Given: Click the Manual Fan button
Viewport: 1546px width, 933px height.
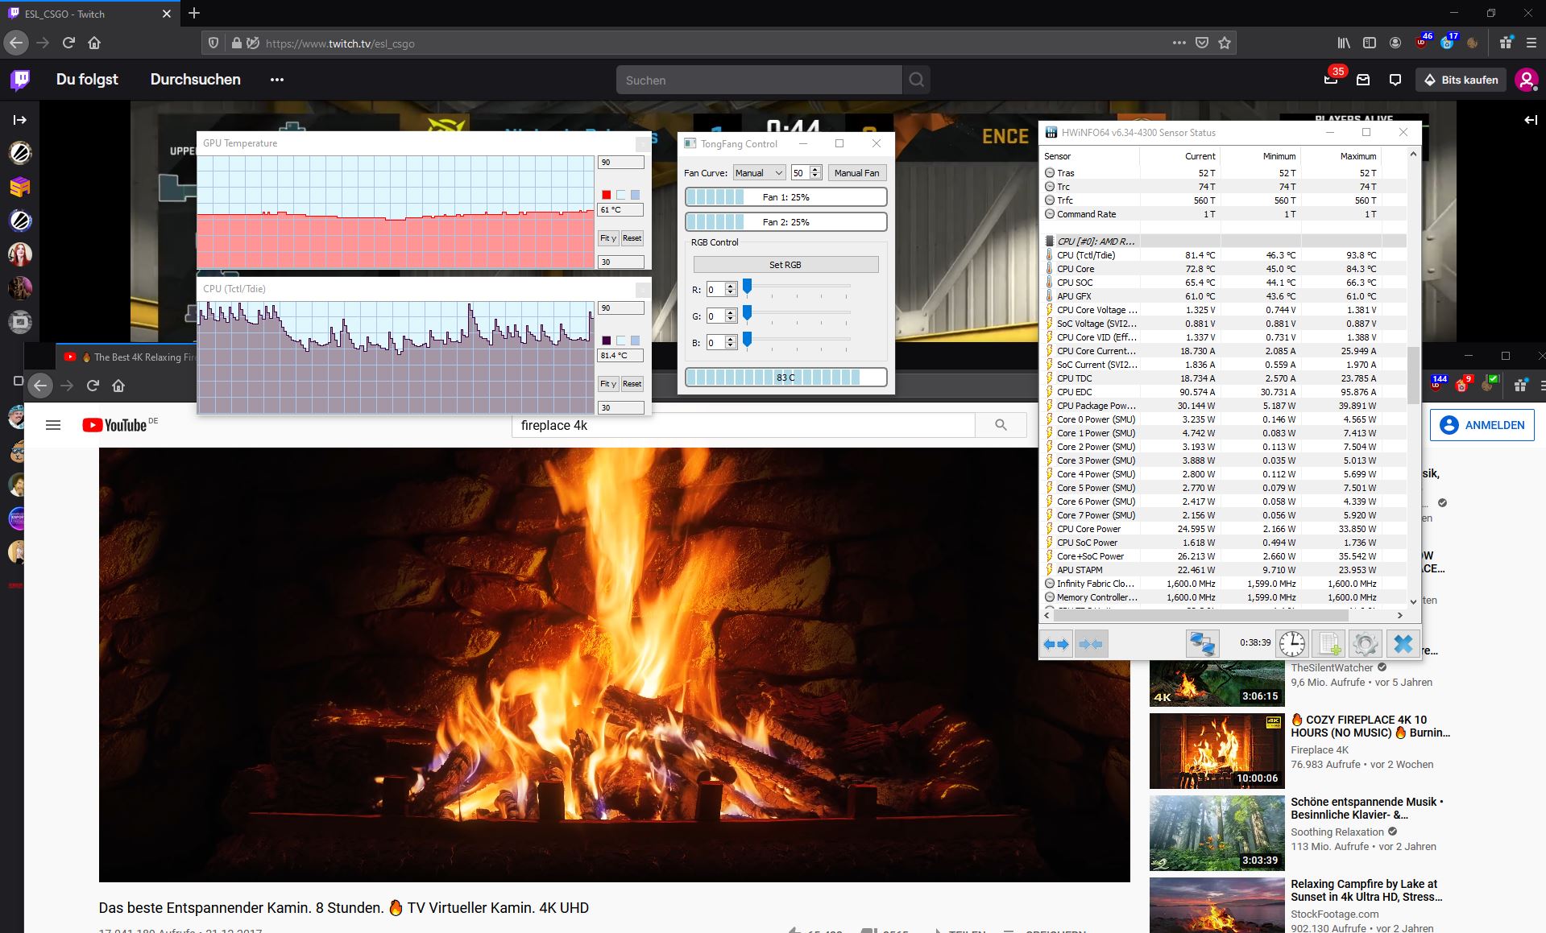Looking at the screenshot, I should click(857, 173).
